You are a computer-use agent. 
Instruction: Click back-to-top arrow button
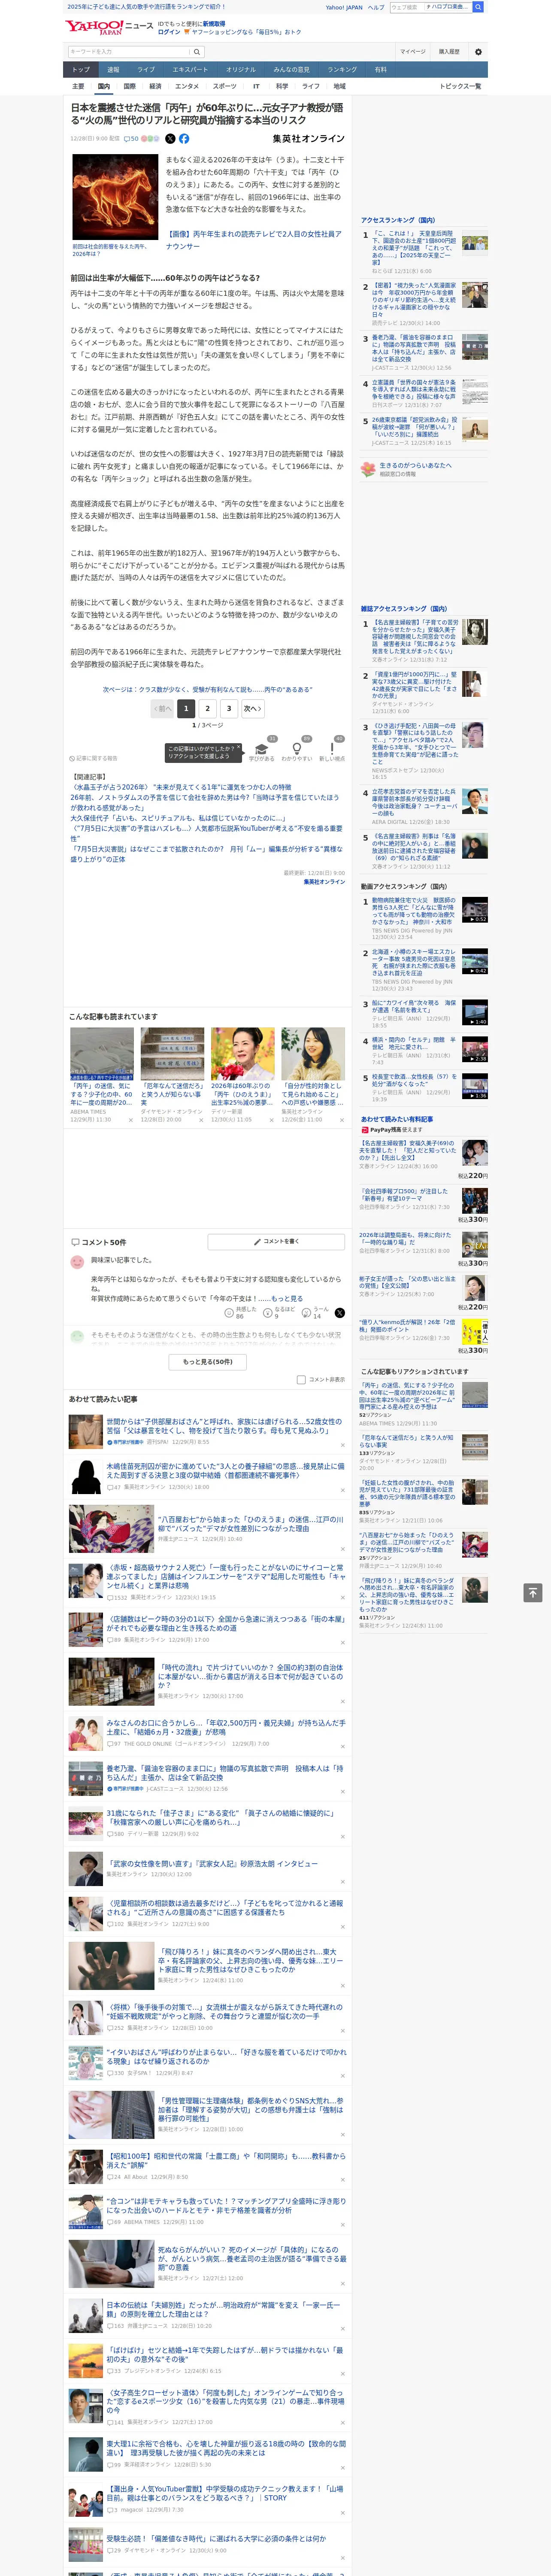click(533, 1593)
